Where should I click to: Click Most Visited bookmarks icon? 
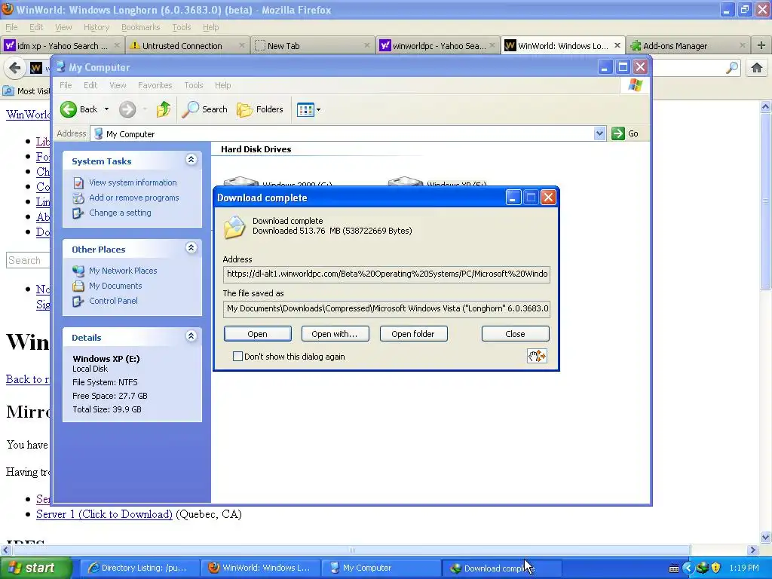pyautogui.click(x=8, y=91)
